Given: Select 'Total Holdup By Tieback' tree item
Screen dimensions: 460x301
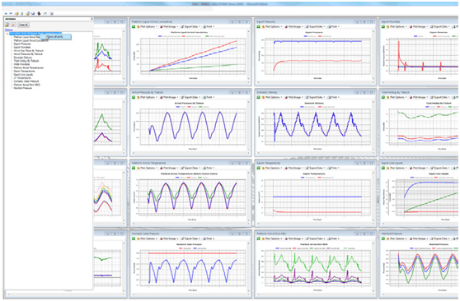Looking at the screenshot, I should [26, 61].
